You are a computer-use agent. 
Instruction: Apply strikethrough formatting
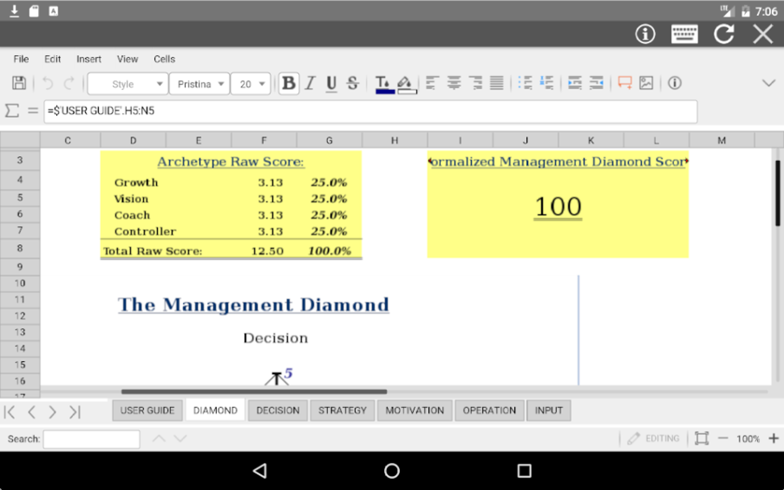(x=352, y=83)
